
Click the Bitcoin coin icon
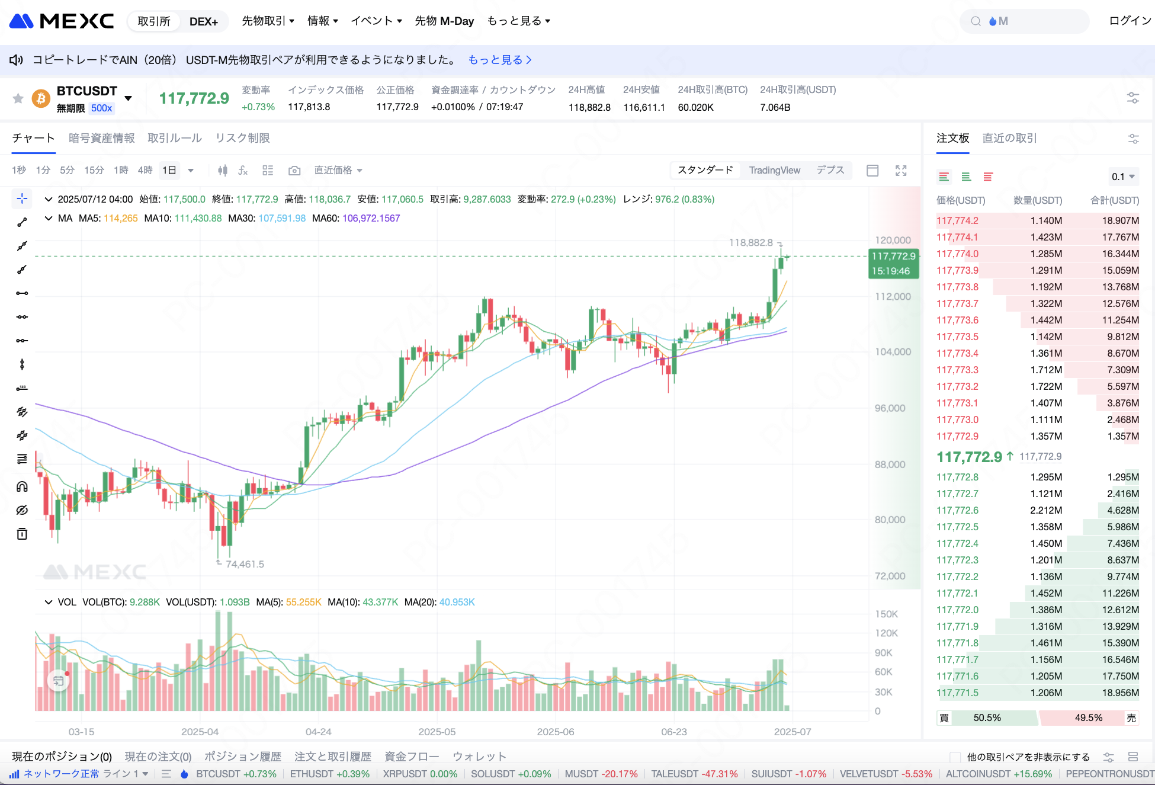point(41,98)
